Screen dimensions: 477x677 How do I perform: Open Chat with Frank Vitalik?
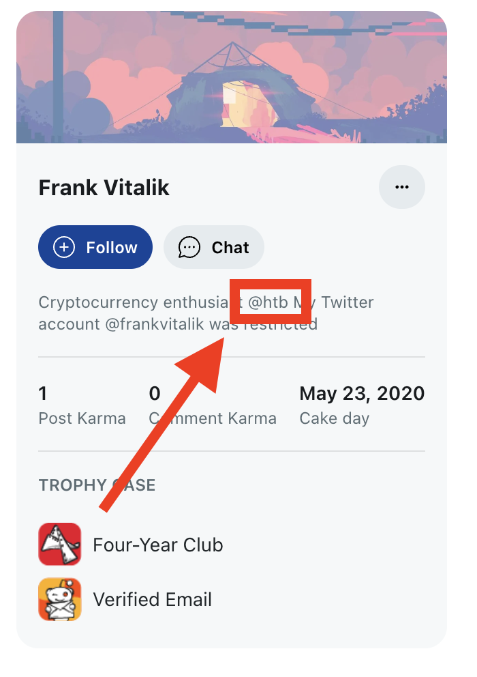pyautogui.click(x=214, y=247)
